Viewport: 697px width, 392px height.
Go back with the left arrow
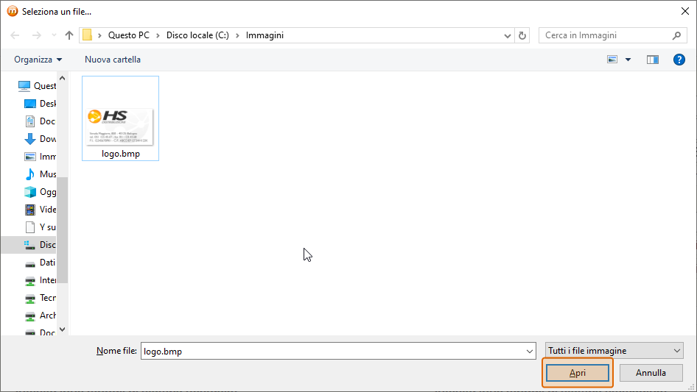[x=15, y=35]
